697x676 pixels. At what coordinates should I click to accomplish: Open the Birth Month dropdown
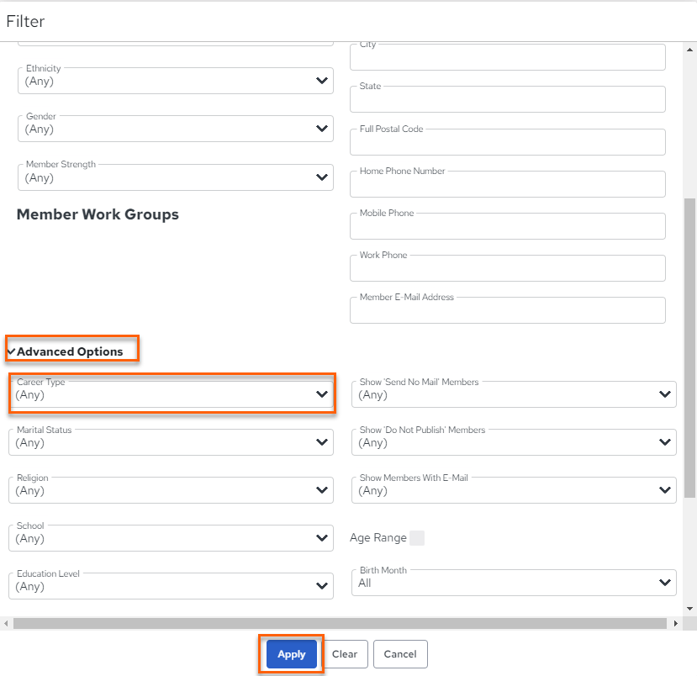514,583
